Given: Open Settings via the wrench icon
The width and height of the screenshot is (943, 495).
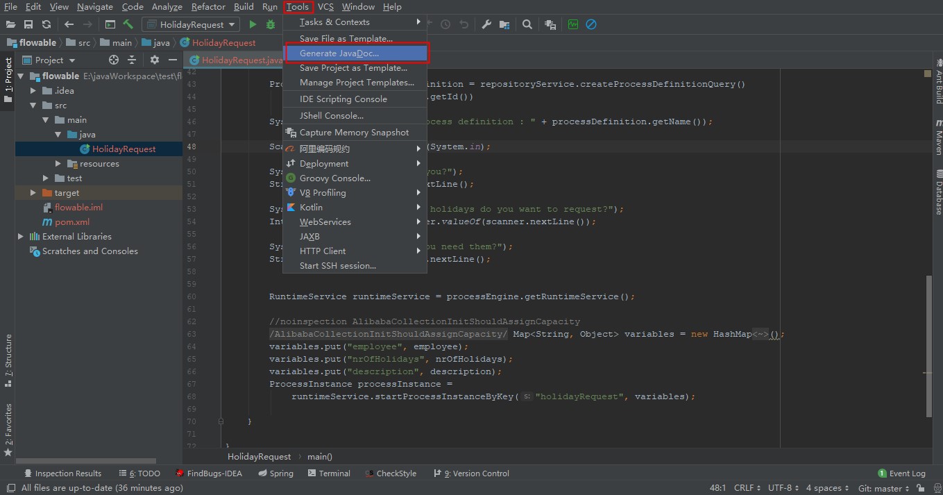Looking at the screenshot, I should [486, 24].
